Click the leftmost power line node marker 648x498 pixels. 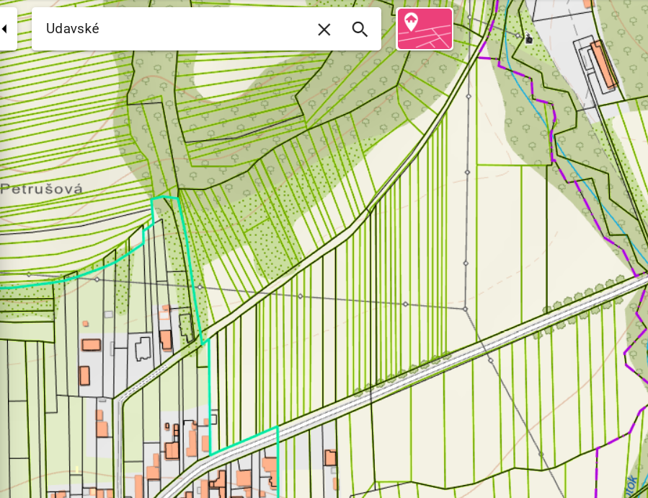(29, 274)
